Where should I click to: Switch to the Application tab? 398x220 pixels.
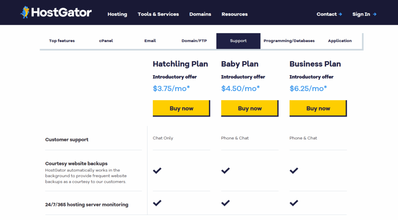(x=340, y=41)
